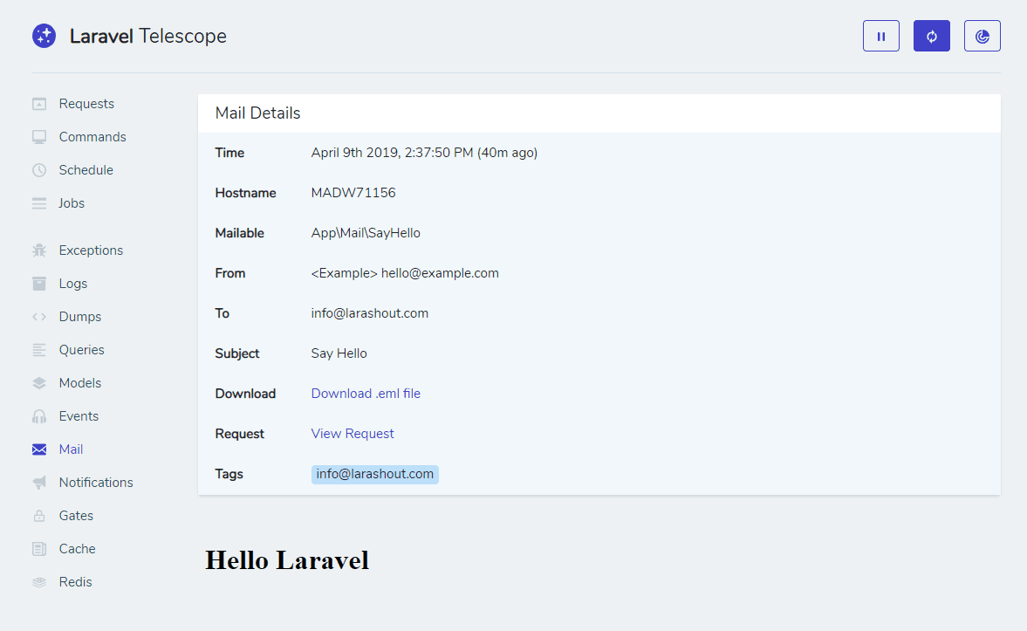Download the .eml file
1027x631 pixels.
coord(366,393)
